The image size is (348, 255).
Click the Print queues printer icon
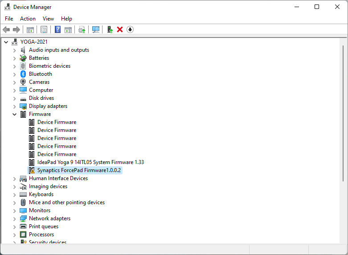point(23,226)
